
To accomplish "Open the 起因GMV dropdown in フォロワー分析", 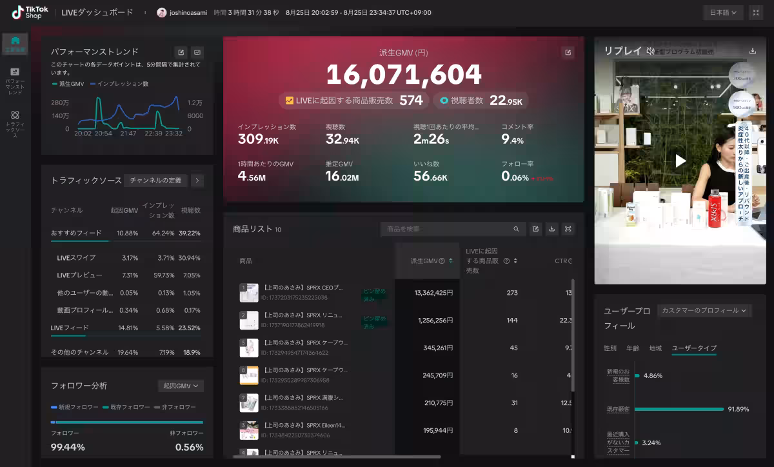I will (181, 386).
